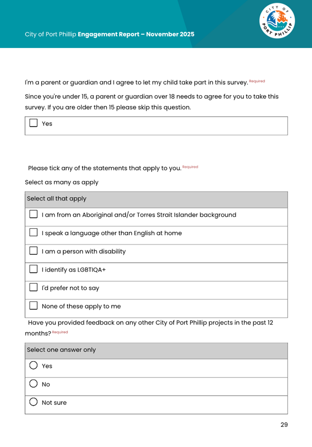Click the Required label after the word months

click(60, 332)
